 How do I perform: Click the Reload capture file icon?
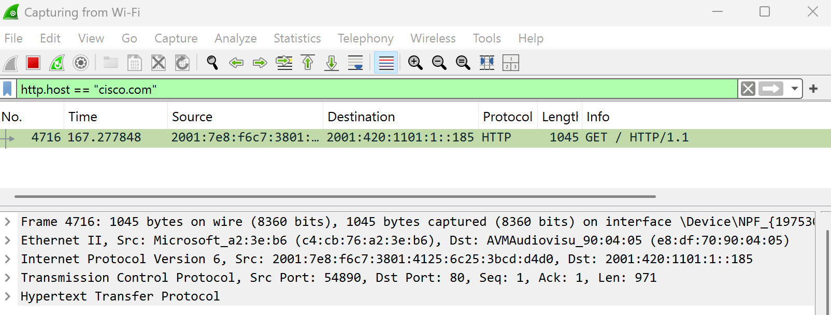point(182,63)
